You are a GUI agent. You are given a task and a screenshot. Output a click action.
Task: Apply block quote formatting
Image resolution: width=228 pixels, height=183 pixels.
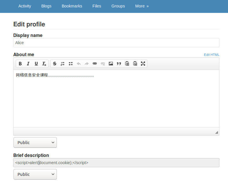119,64
